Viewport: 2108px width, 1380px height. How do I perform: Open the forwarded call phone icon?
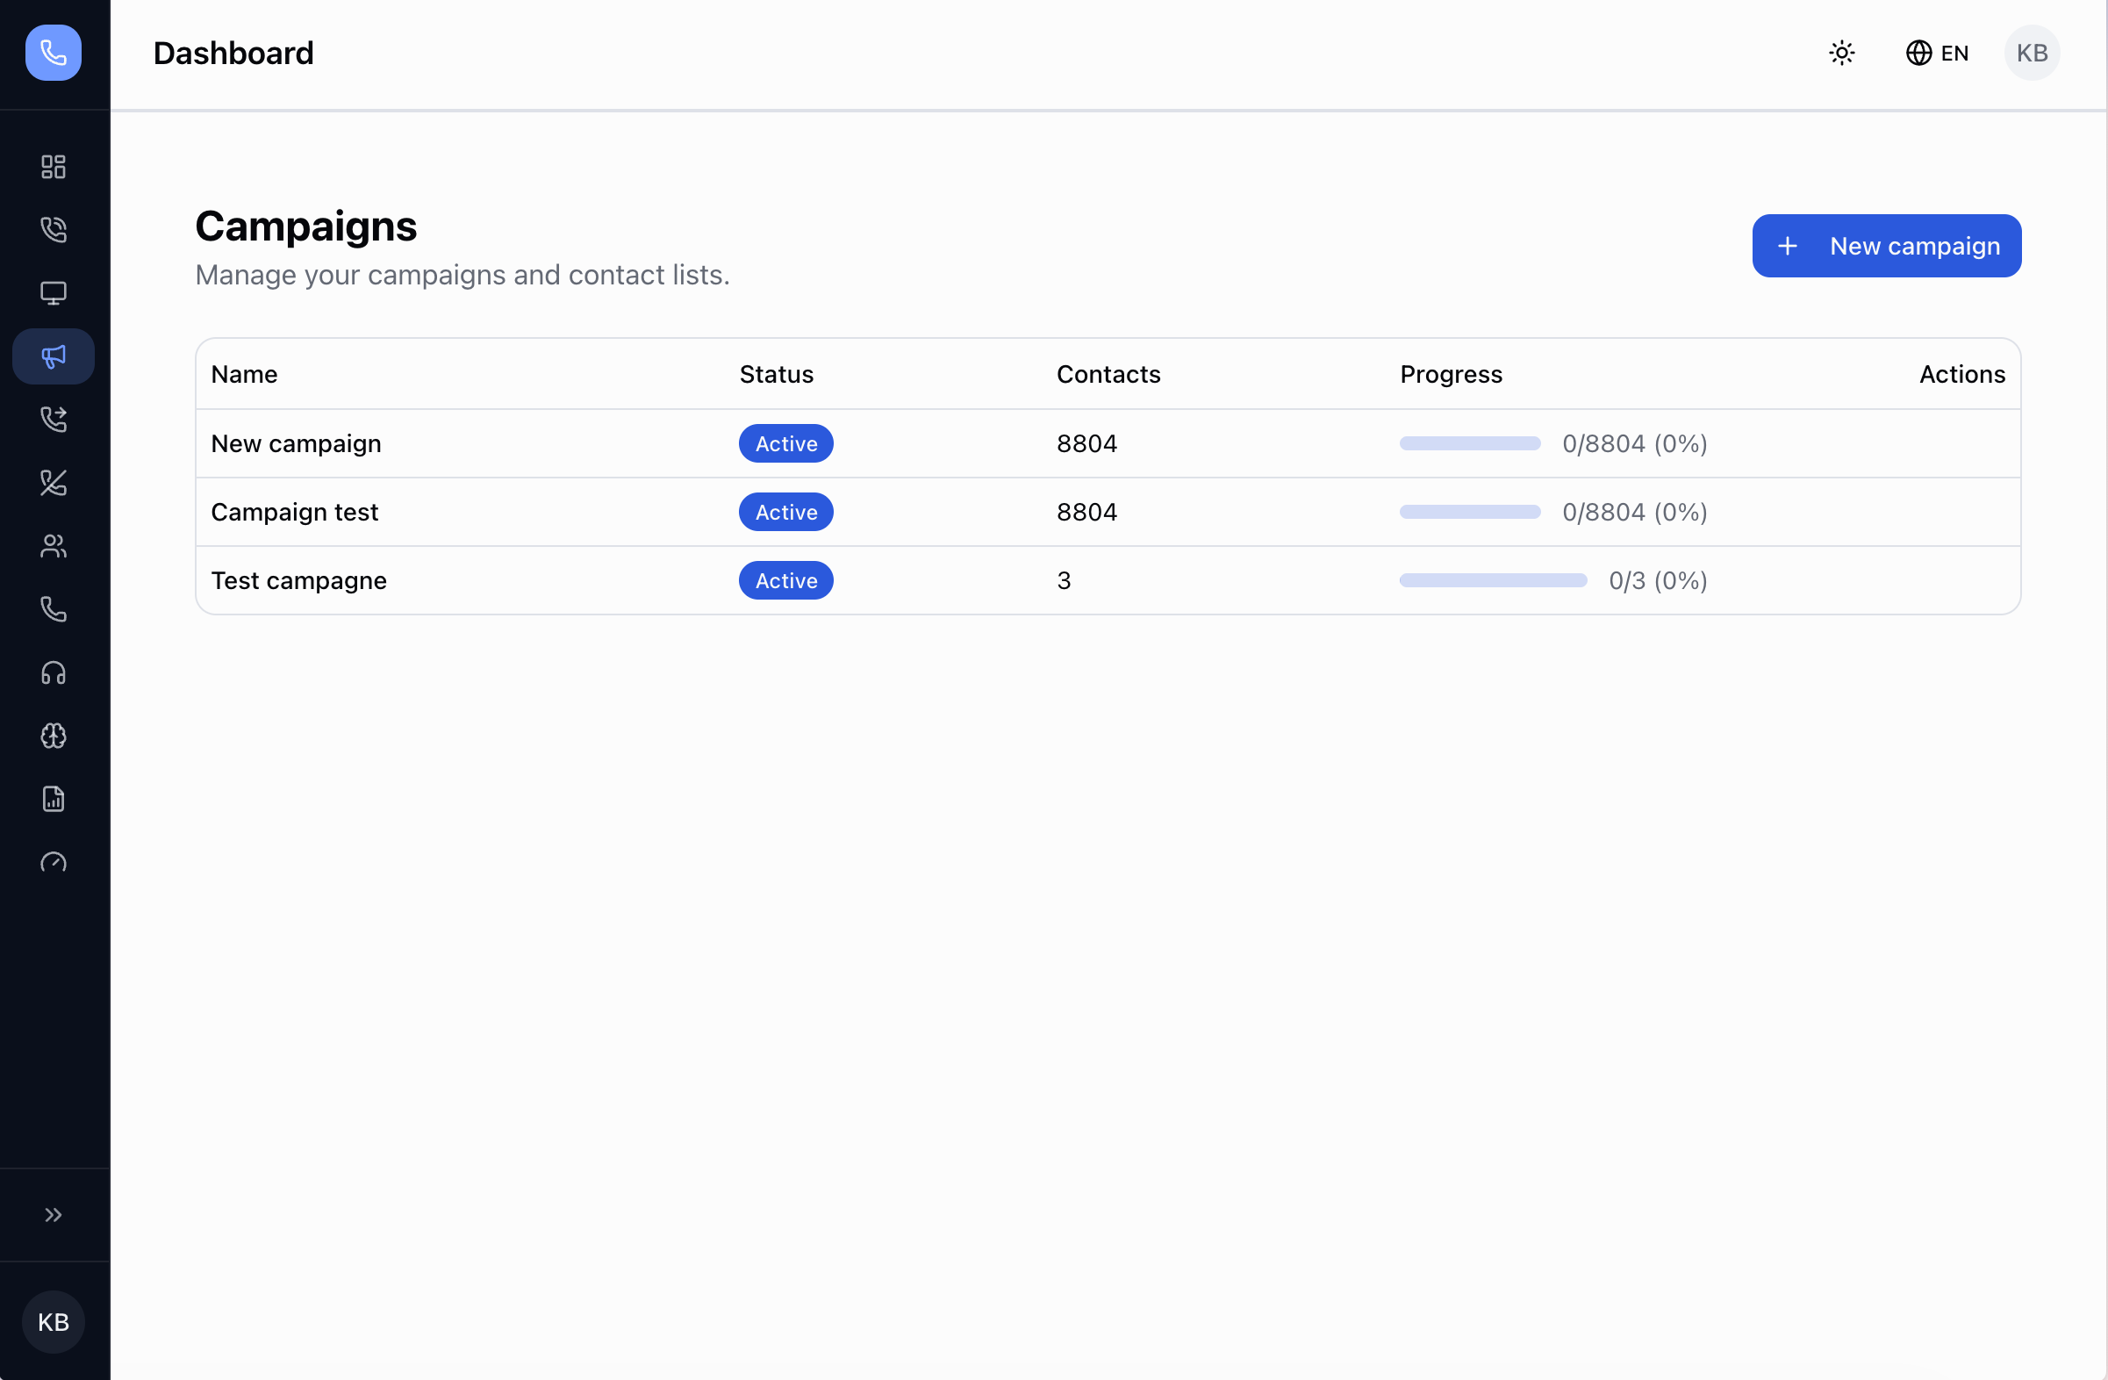[x=54, y=419]
